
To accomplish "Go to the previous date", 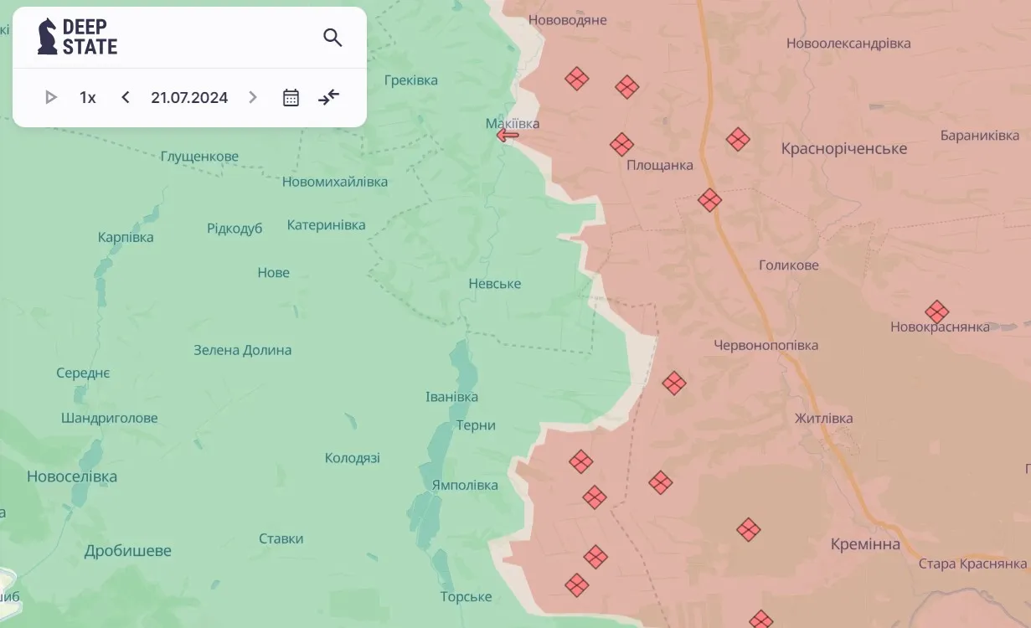I will [x=126, y=97].
